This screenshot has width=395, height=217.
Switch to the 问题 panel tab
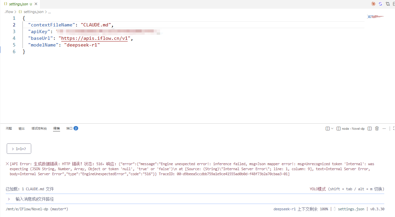pyautogui.click(x=9, y=128)
